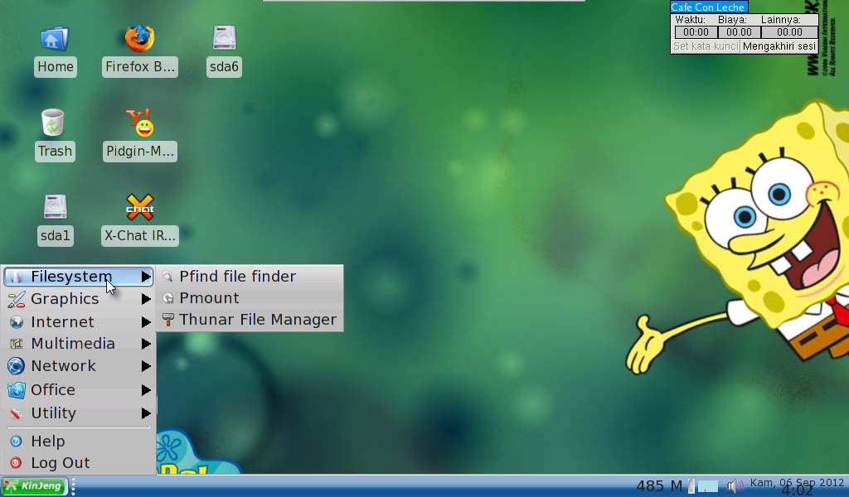The width and height of the screenshot is (849, 497).
Task: Select the Pmount menu entry
Action: (250, 298)
